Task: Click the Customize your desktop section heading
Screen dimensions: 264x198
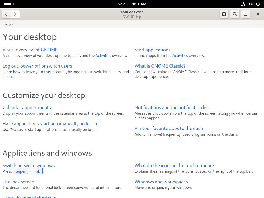Action: 44,95
